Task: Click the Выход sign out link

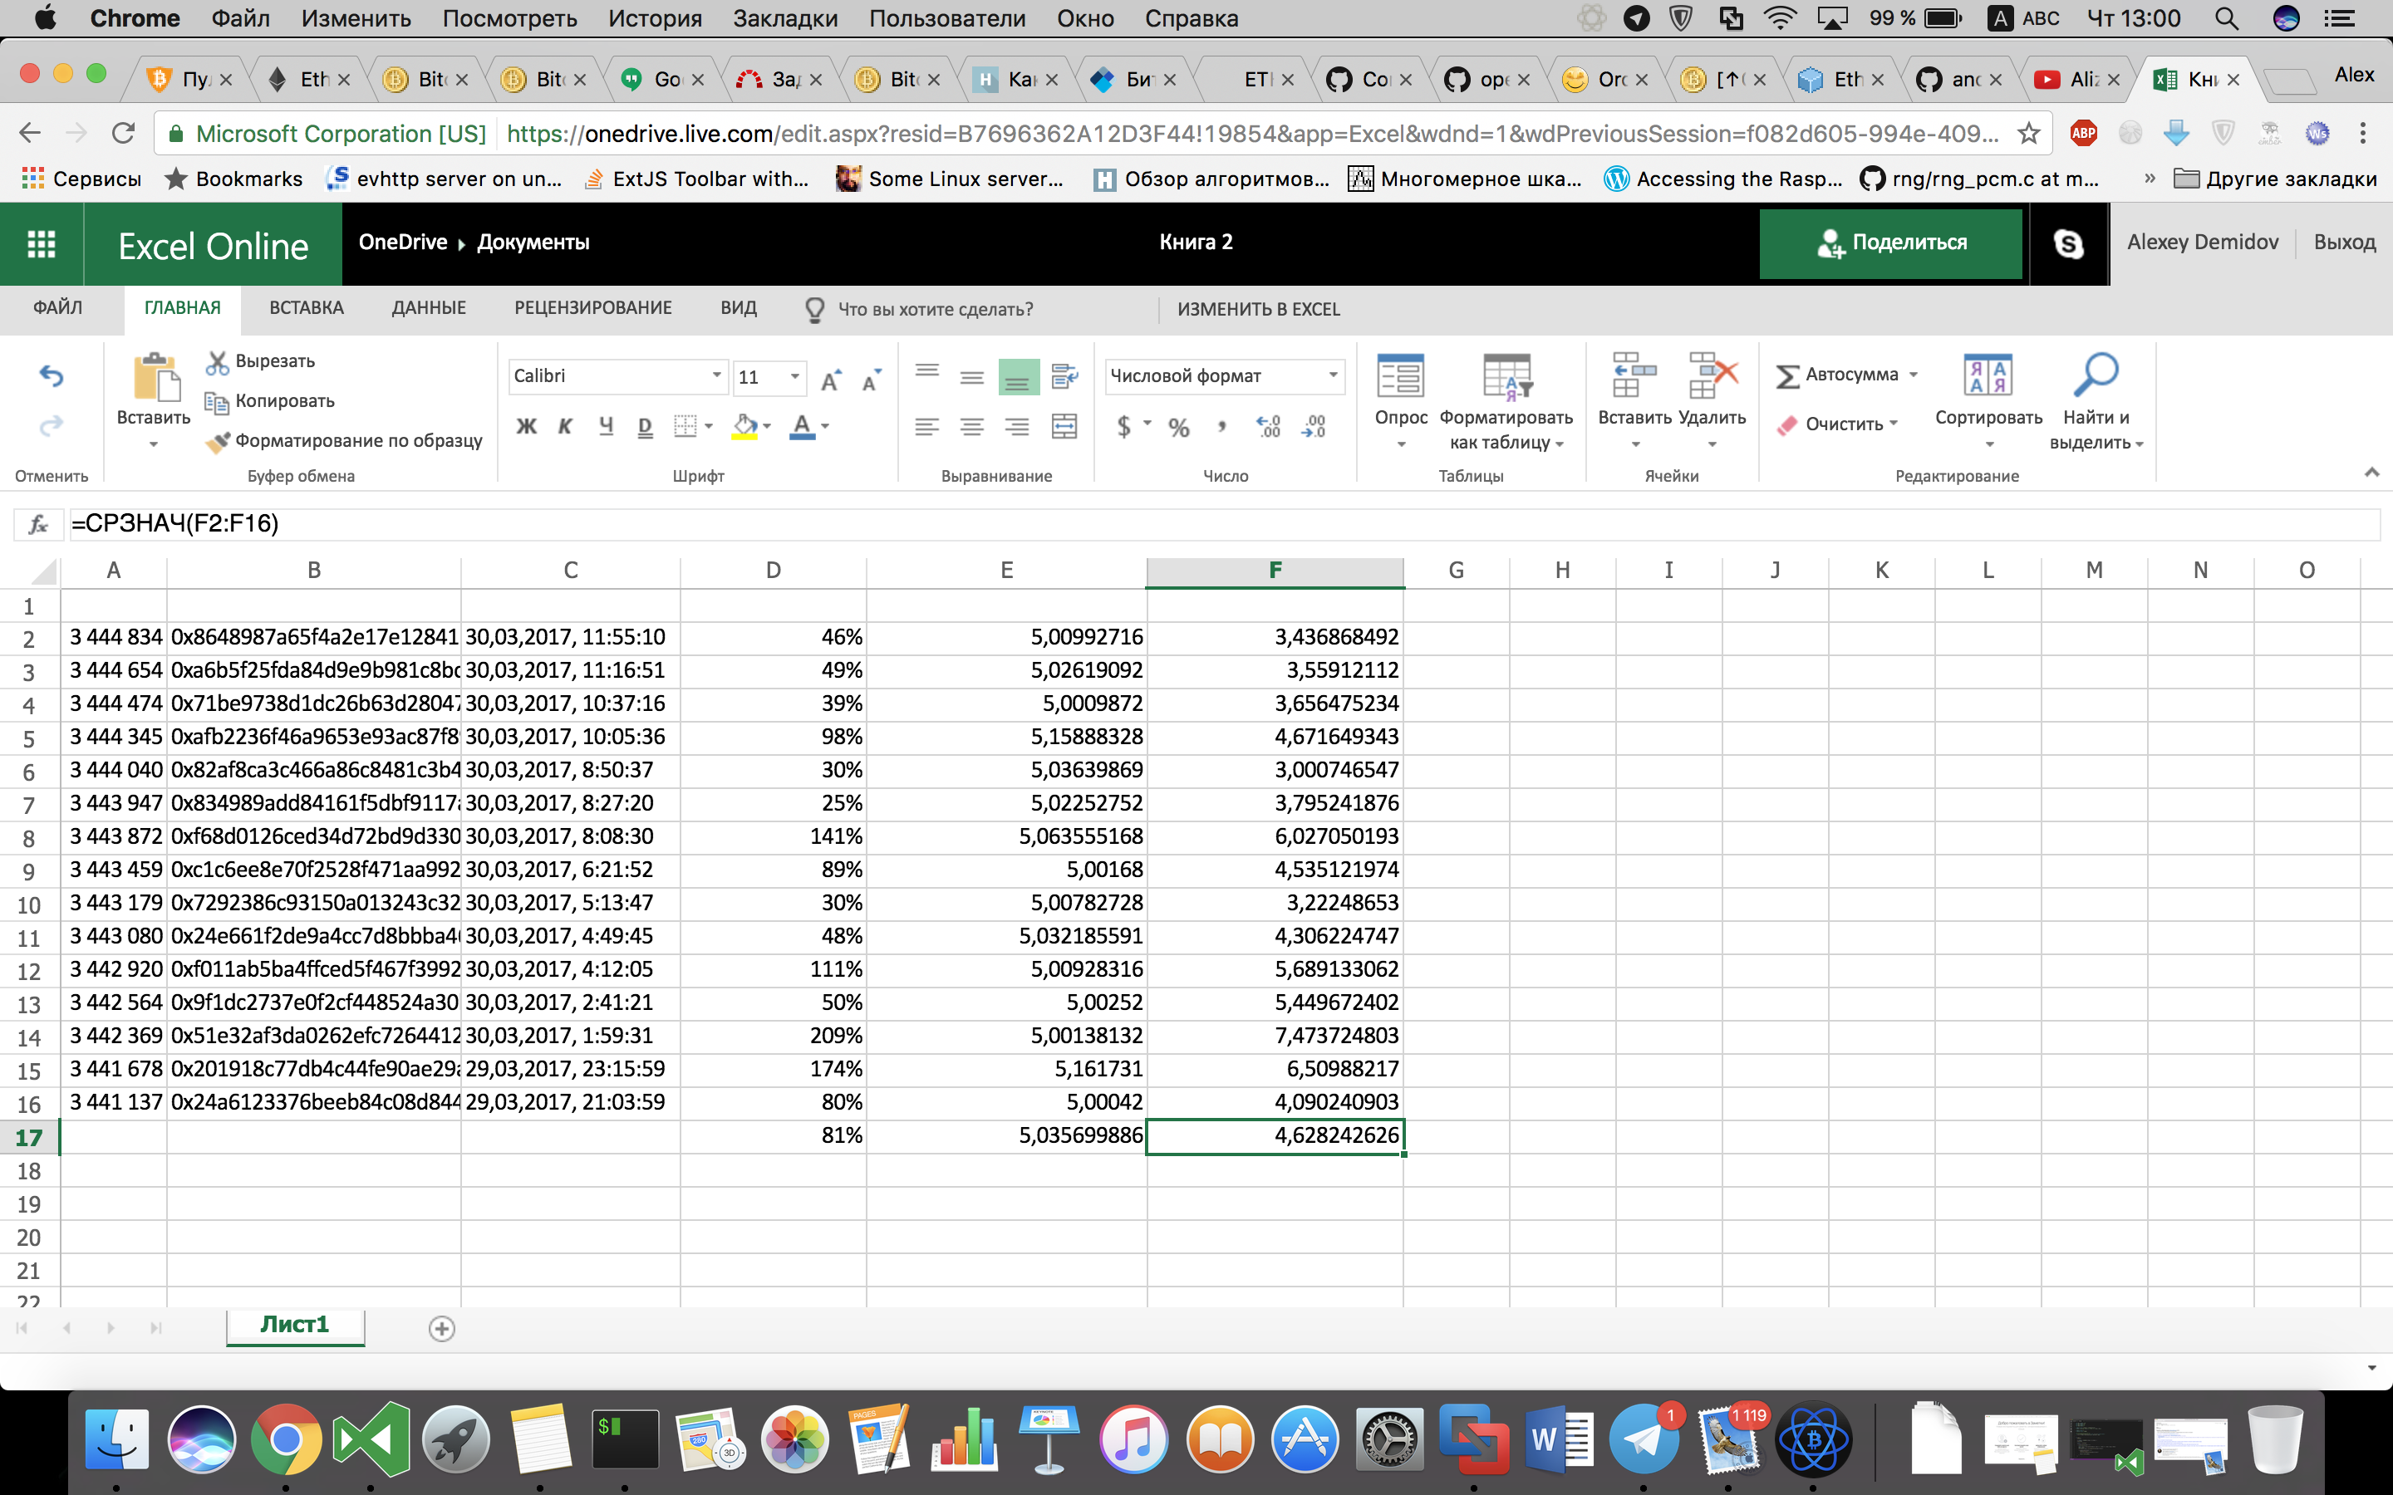Action: [x=2343, y=243]
